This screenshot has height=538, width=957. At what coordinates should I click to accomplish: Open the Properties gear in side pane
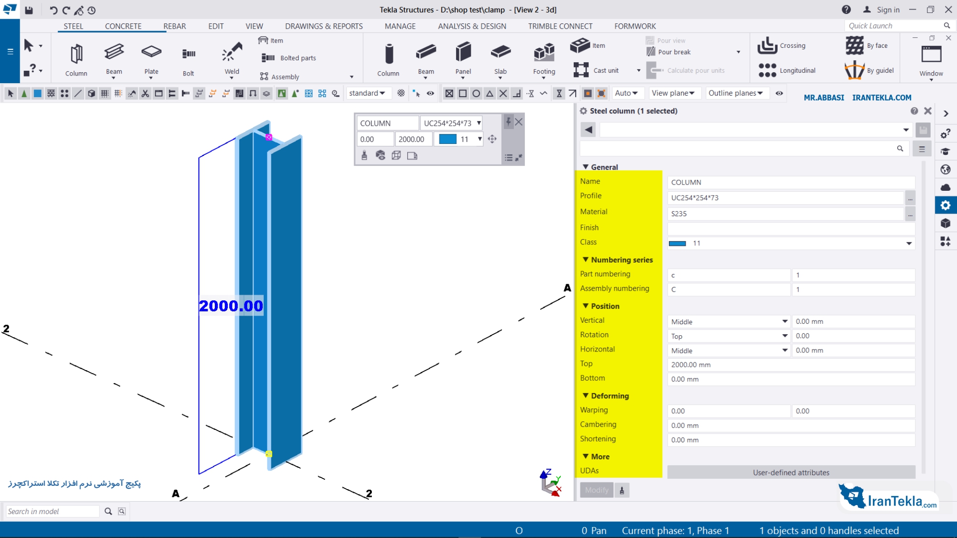[x=946, y=205]
